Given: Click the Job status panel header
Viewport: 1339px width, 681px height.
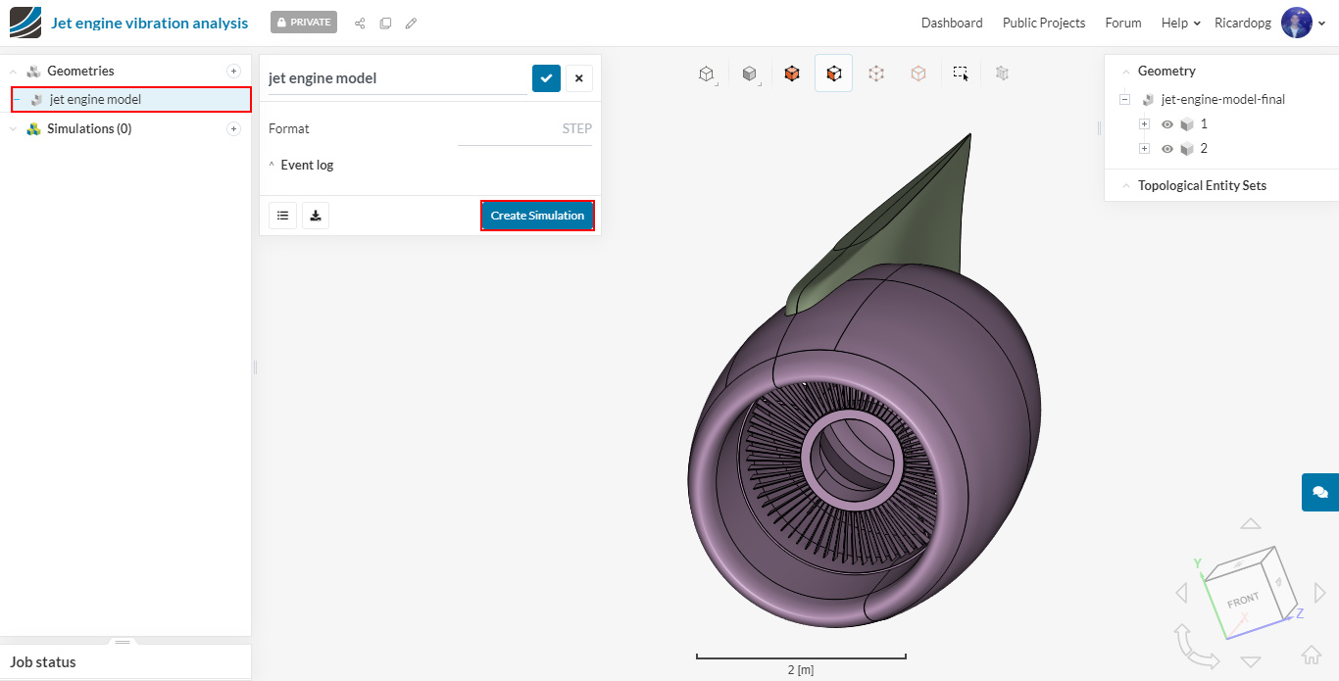Looking at the screenshot, I should click(125, 662).
